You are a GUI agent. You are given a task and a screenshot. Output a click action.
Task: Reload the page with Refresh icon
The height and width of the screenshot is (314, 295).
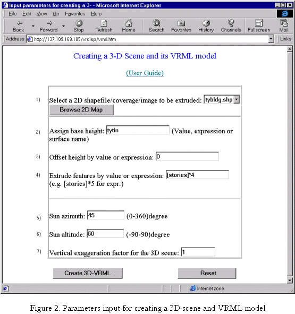click(104, 23)
